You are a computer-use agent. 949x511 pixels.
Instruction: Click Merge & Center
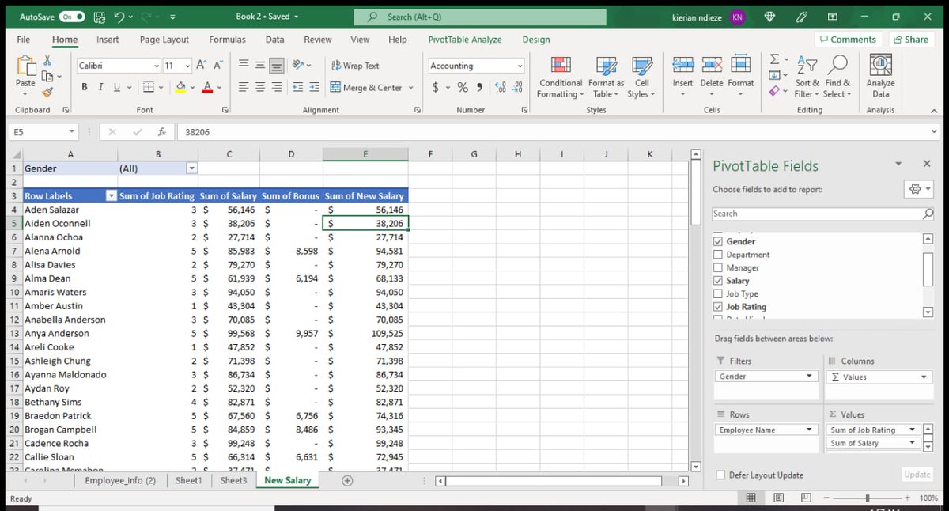366,88
